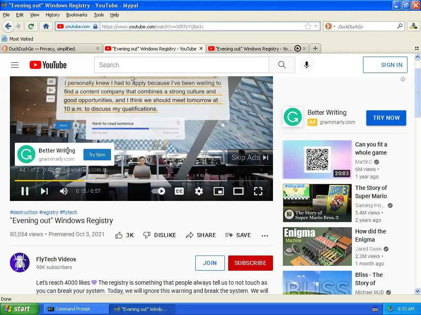Open the File menu
Image resolution: width=421 pixels, height=315 pixels.
pyautogui.click(x=6, y=15)
